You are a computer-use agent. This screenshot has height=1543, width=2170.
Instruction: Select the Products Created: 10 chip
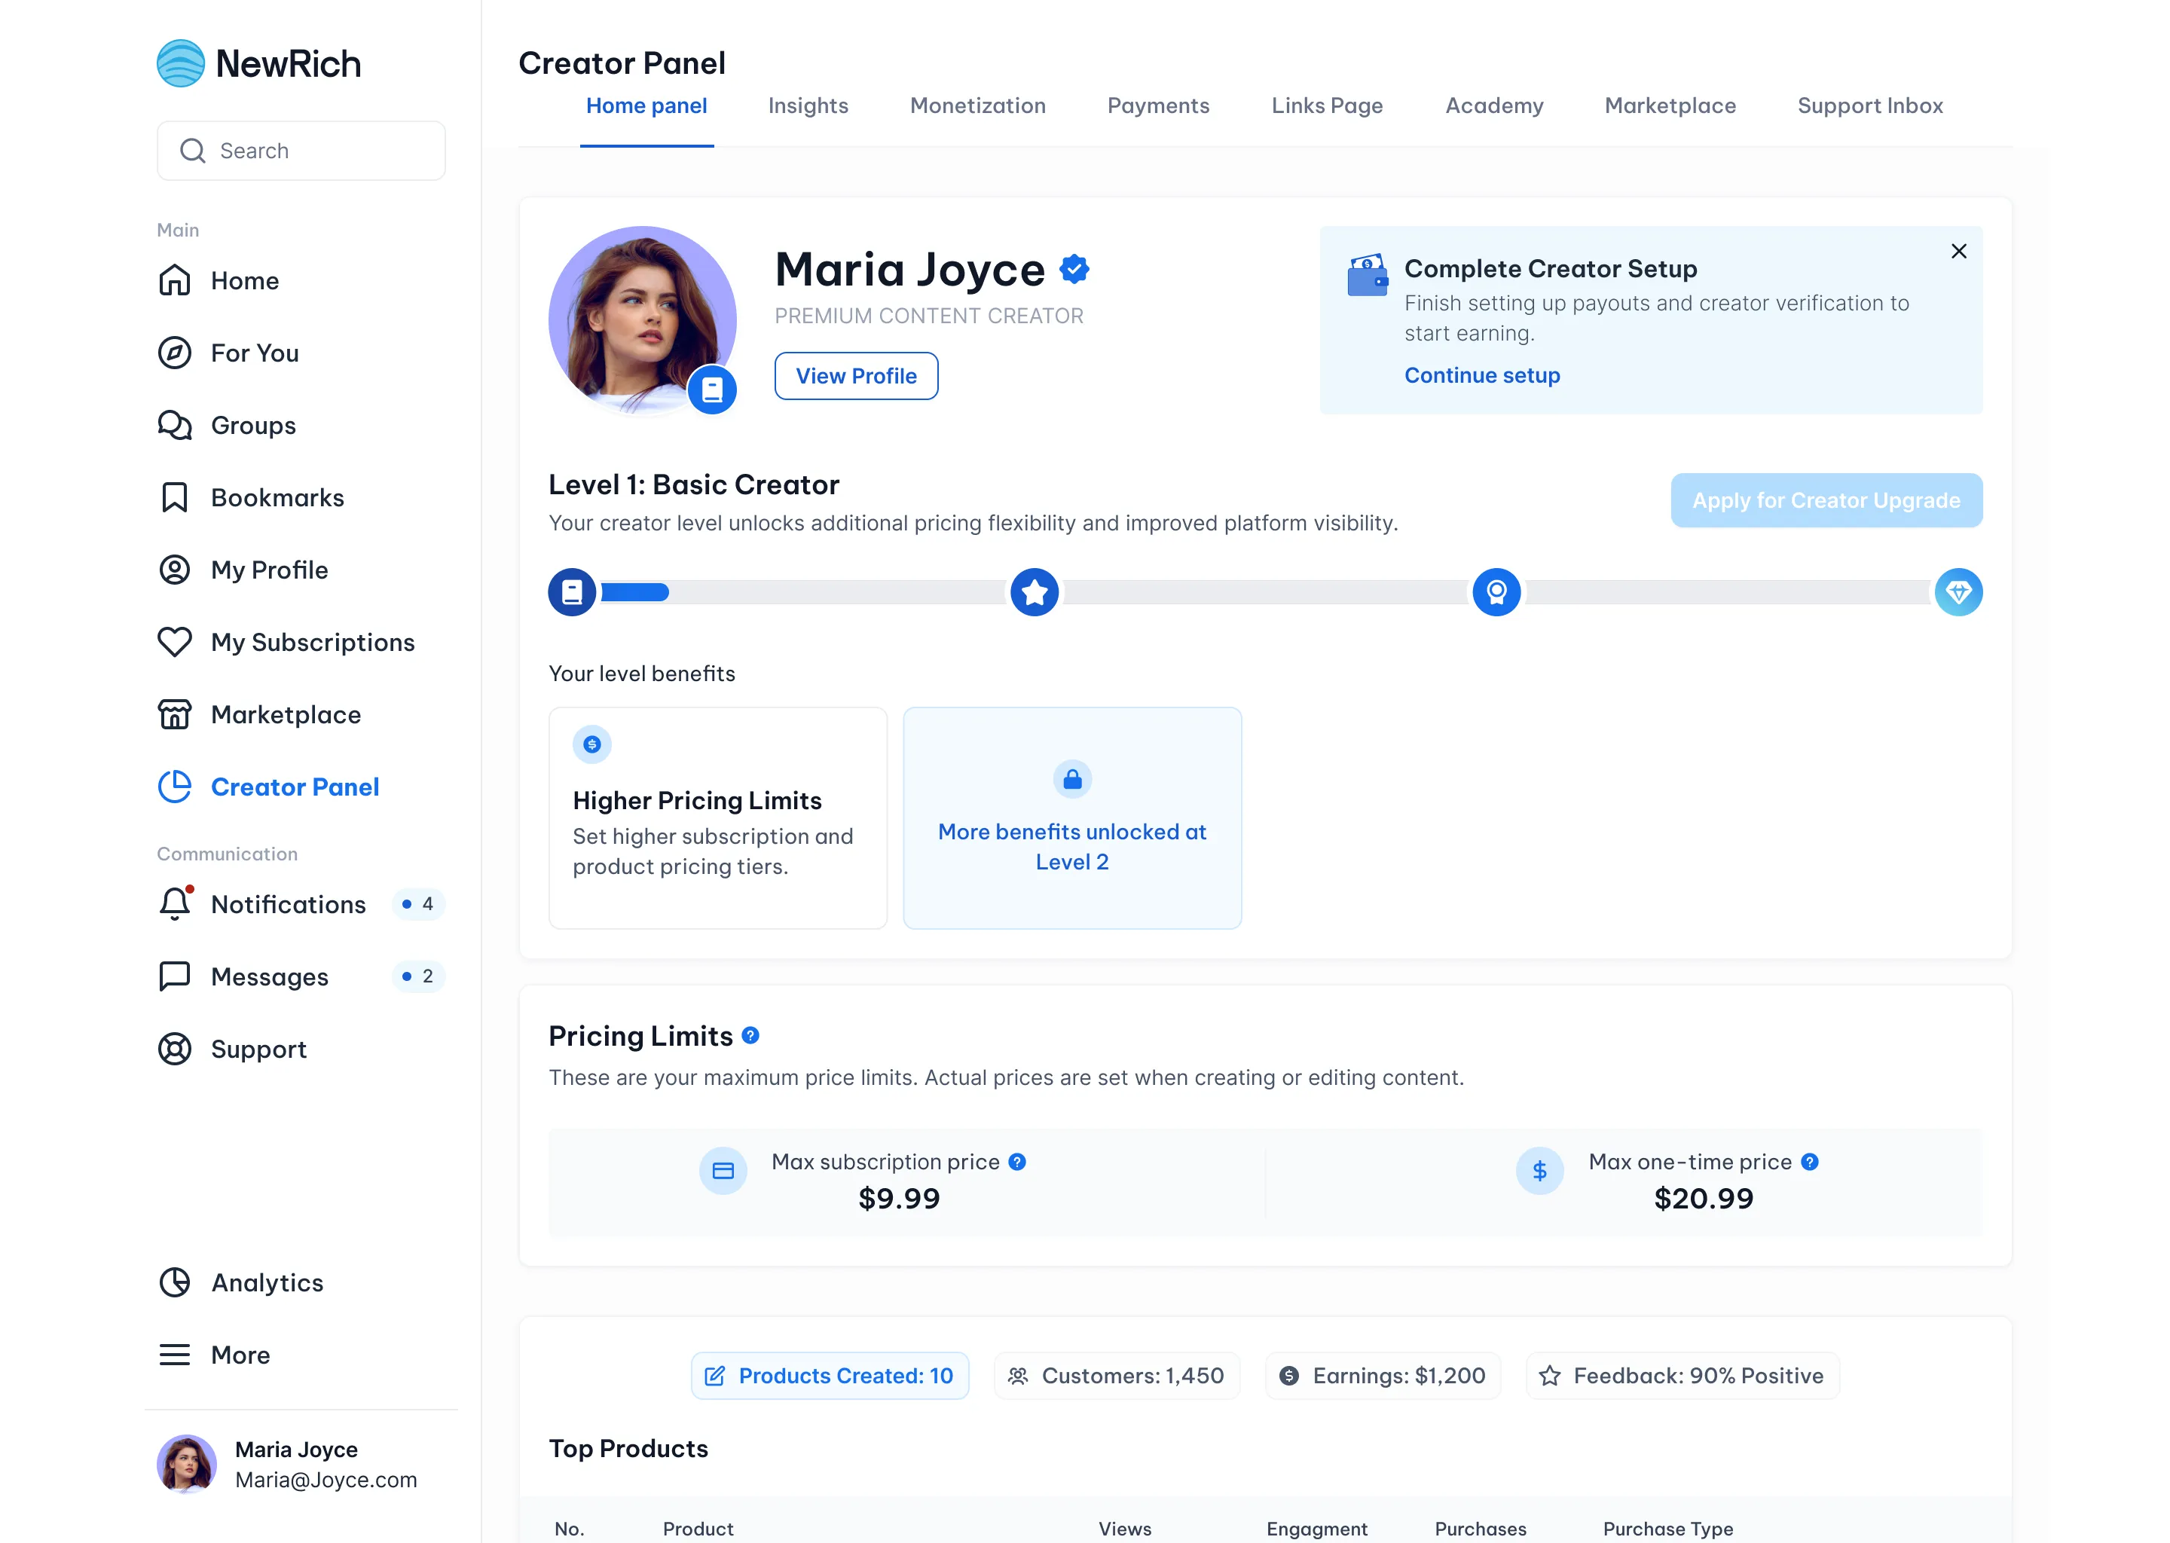[x=830, y=1375]
